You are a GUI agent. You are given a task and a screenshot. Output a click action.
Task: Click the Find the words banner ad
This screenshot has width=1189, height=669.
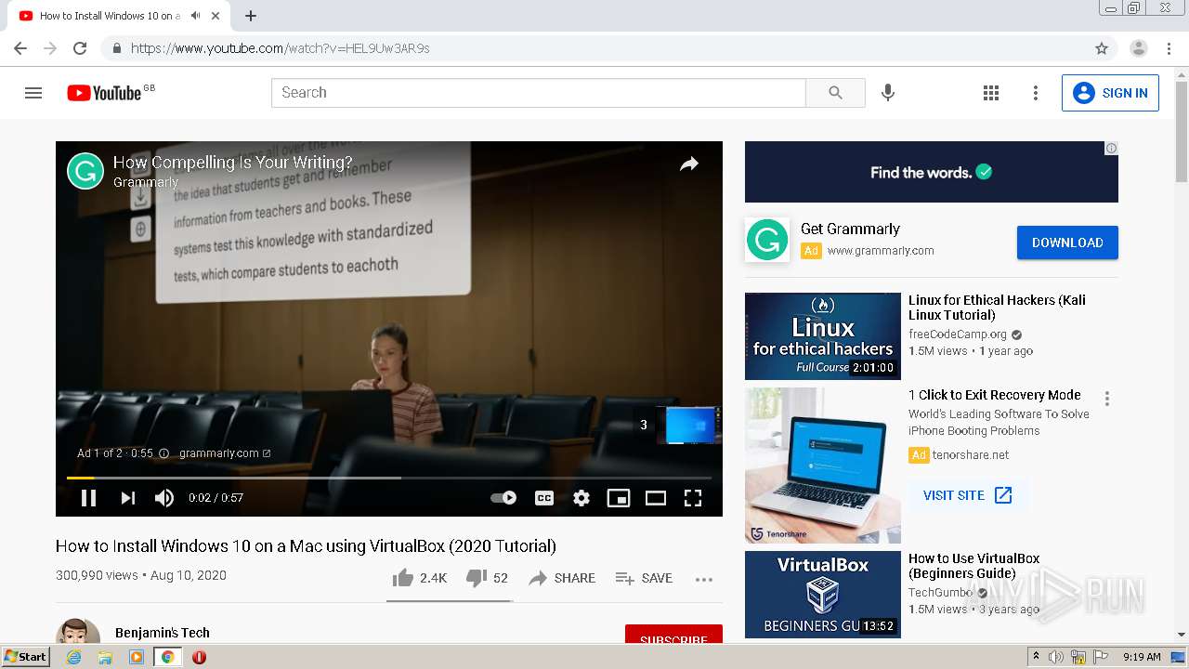932,172
